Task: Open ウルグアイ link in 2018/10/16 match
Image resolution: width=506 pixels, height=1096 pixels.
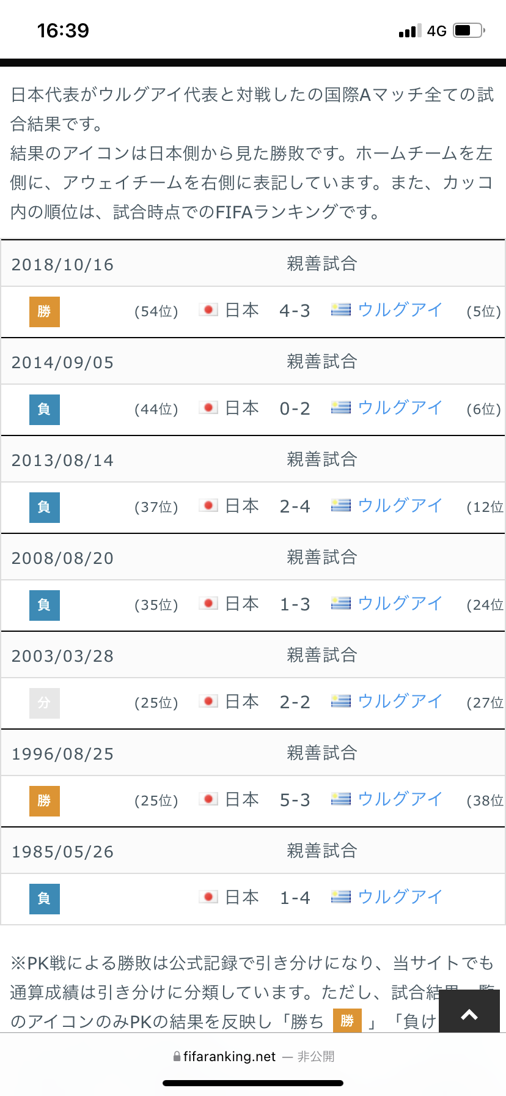Action: pos(400,310)
